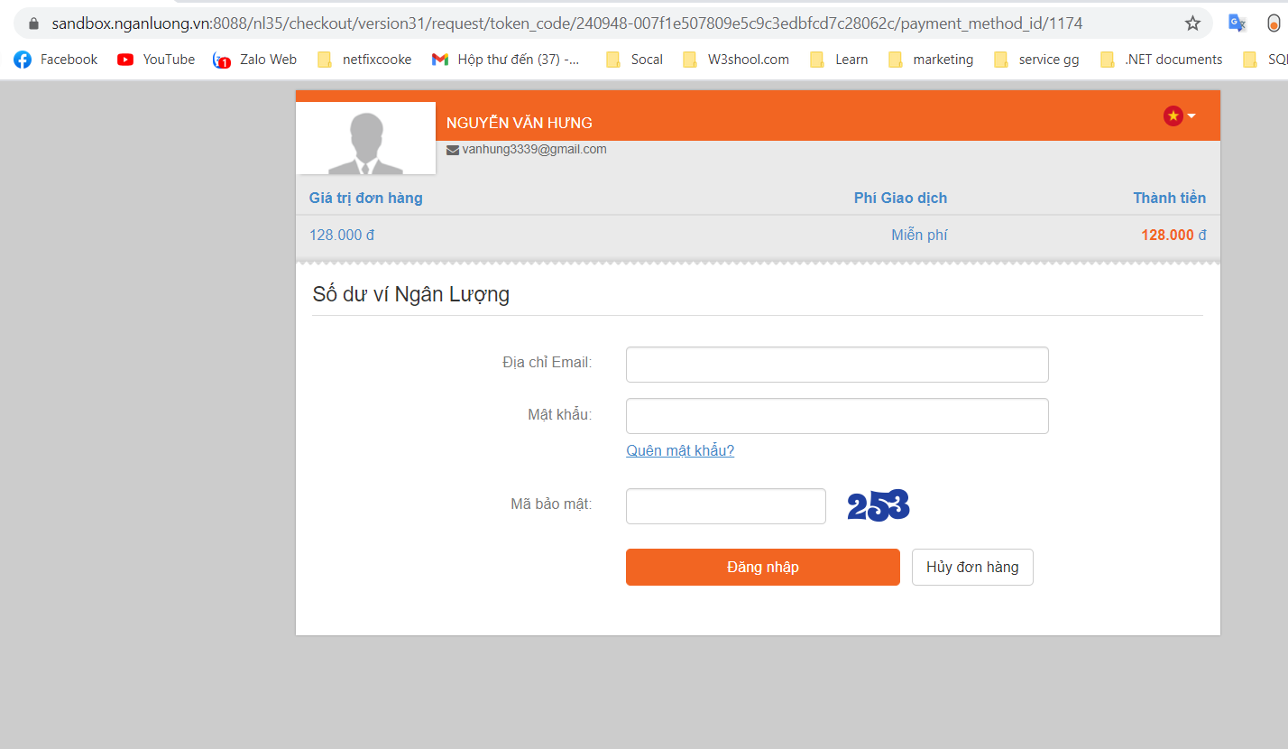Click the browser address bar URL

566,23
